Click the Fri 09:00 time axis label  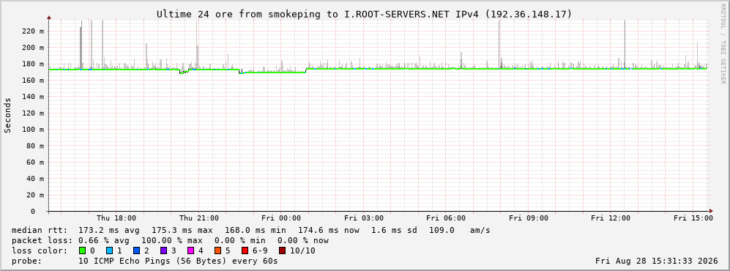tap(529, 218)
